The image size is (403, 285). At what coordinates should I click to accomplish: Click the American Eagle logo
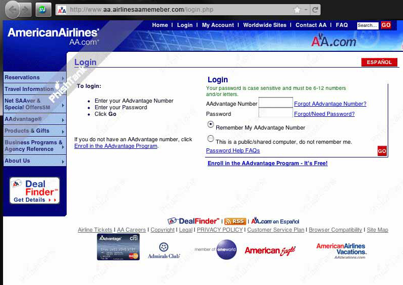(x=270, y=250)
